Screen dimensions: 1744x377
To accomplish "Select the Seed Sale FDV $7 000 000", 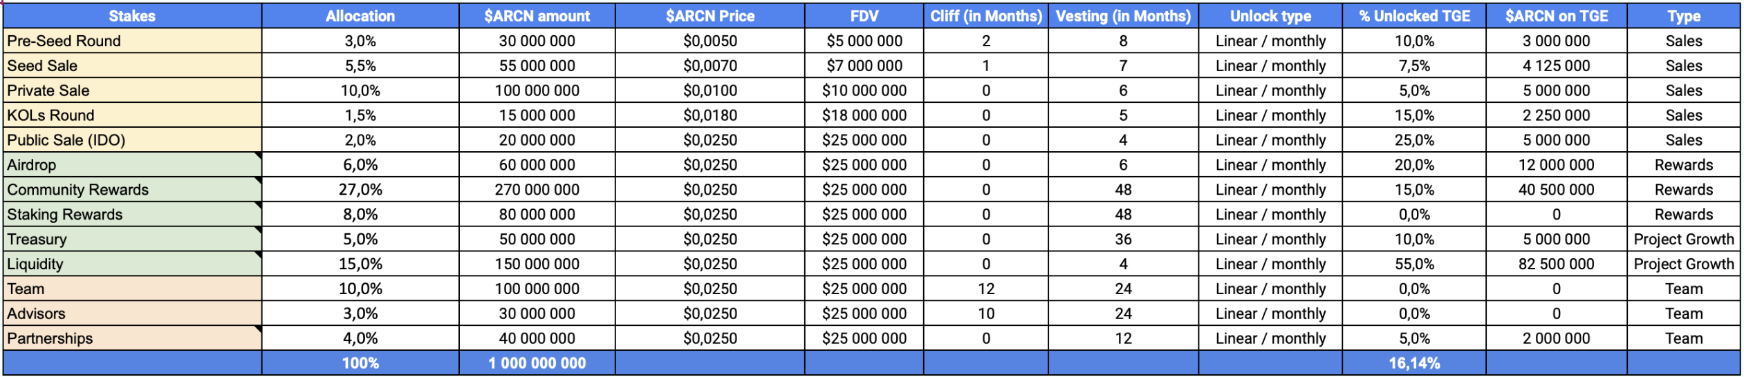I will 864,66.
